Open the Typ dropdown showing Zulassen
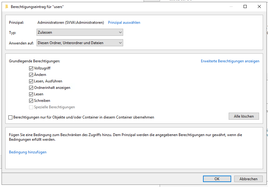 pyautogui.click(x=80, y=32)
